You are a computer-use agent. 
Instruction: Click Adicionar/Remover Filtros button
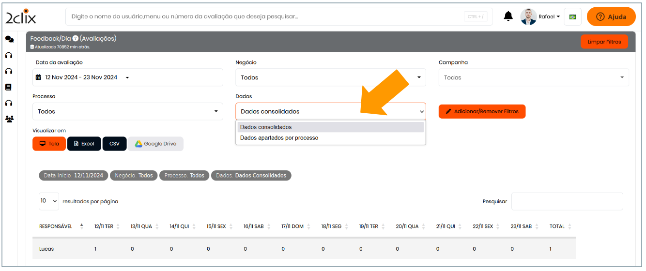point(481,111)
